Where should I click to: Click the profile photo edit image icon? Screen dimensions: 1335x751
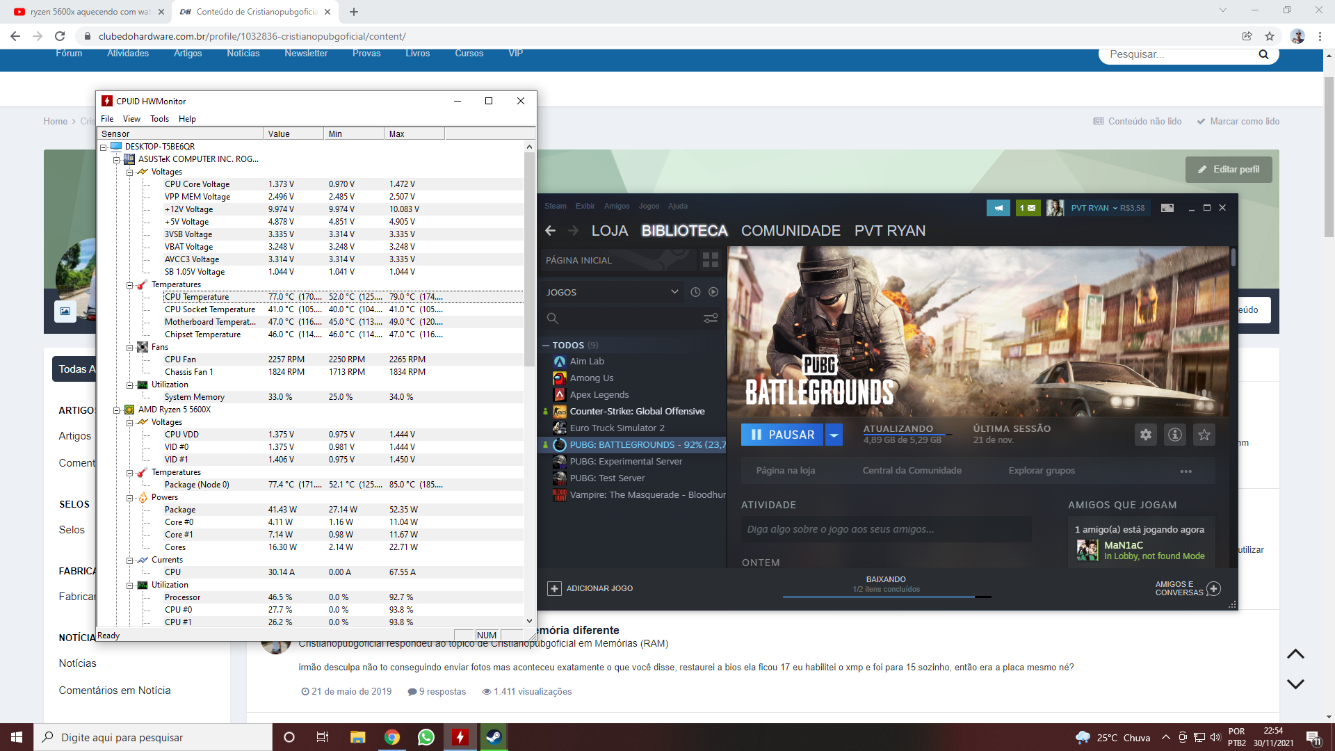(x=65, y=311)
